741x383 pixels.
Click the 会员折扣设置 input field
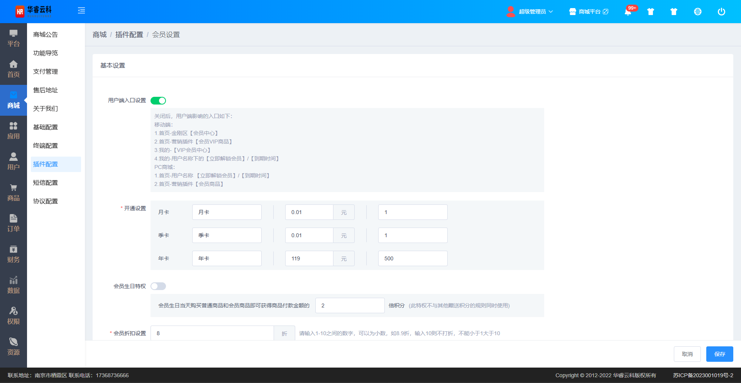click(212, 333)
